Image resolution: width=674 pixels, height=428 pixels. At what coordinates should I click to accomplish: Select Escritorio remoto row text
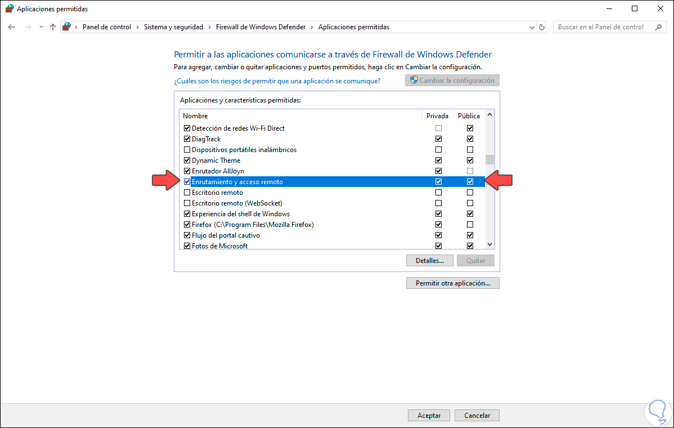click(x=217, y=193)
